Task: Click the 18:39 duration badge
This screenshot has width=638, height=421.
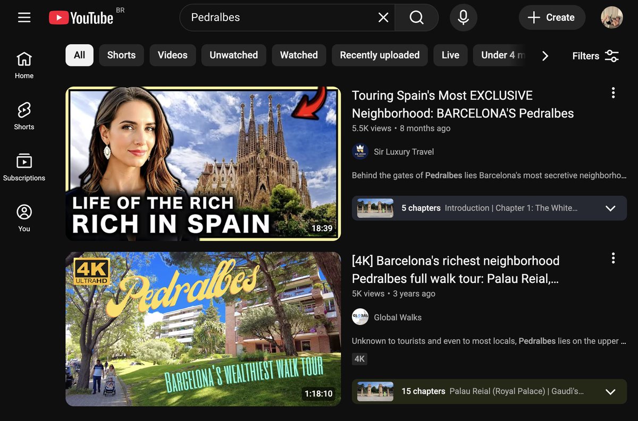Action: [x=322, y=228]
